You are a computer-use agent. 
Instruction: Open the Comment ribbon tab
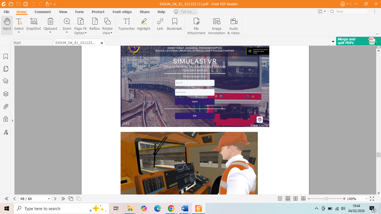coord(43,12)
